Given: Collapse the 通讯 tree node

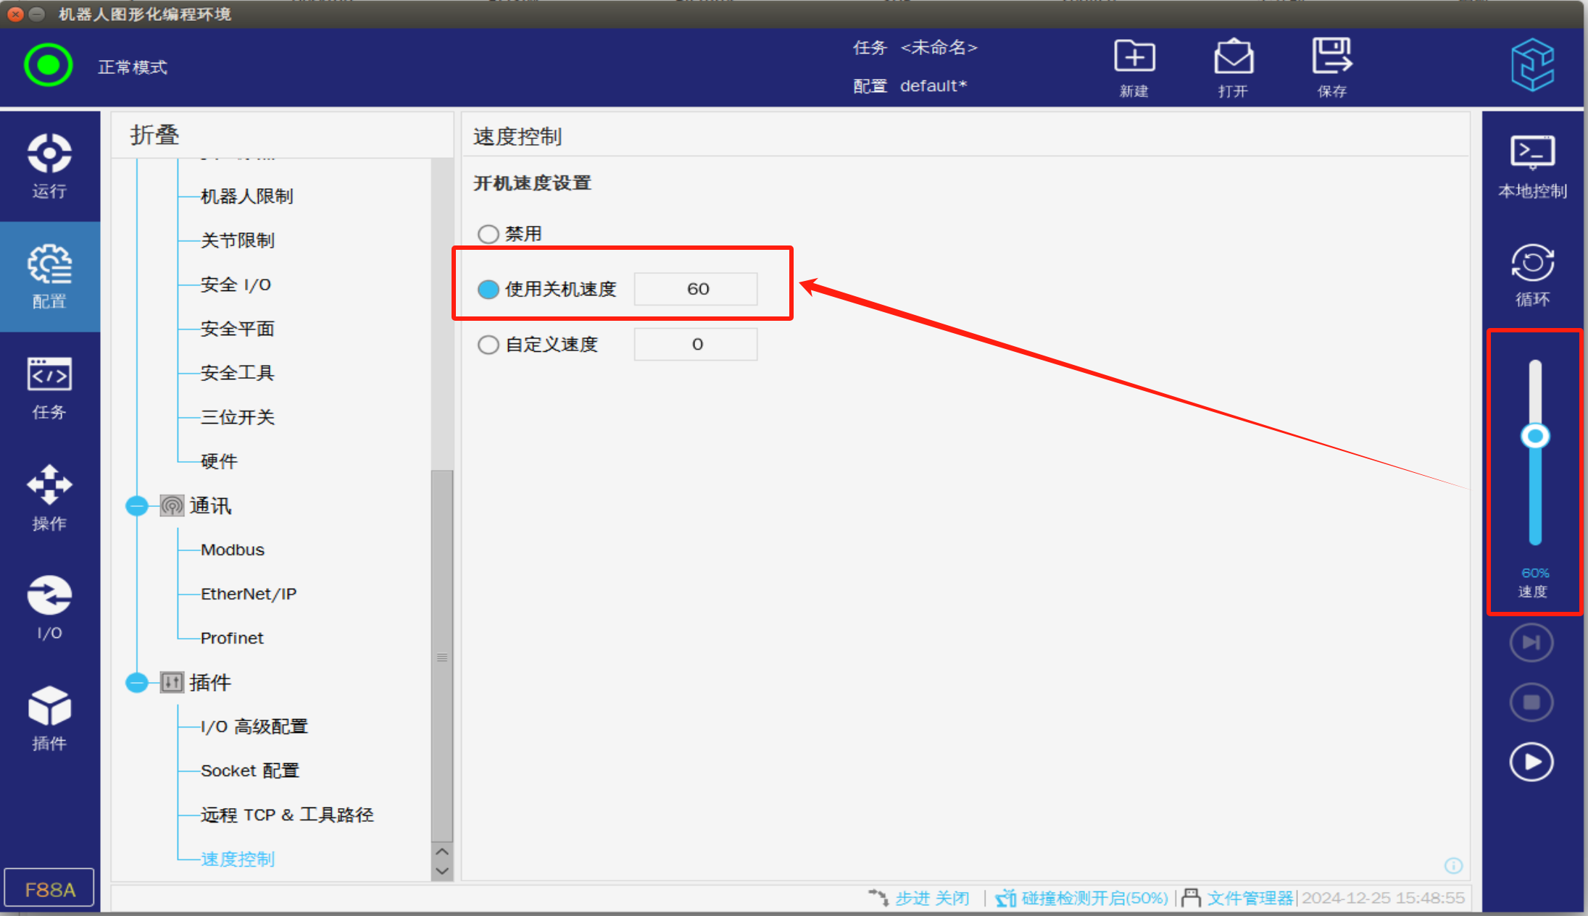Looking at the screenshot, I should click(x=136, y=505).
